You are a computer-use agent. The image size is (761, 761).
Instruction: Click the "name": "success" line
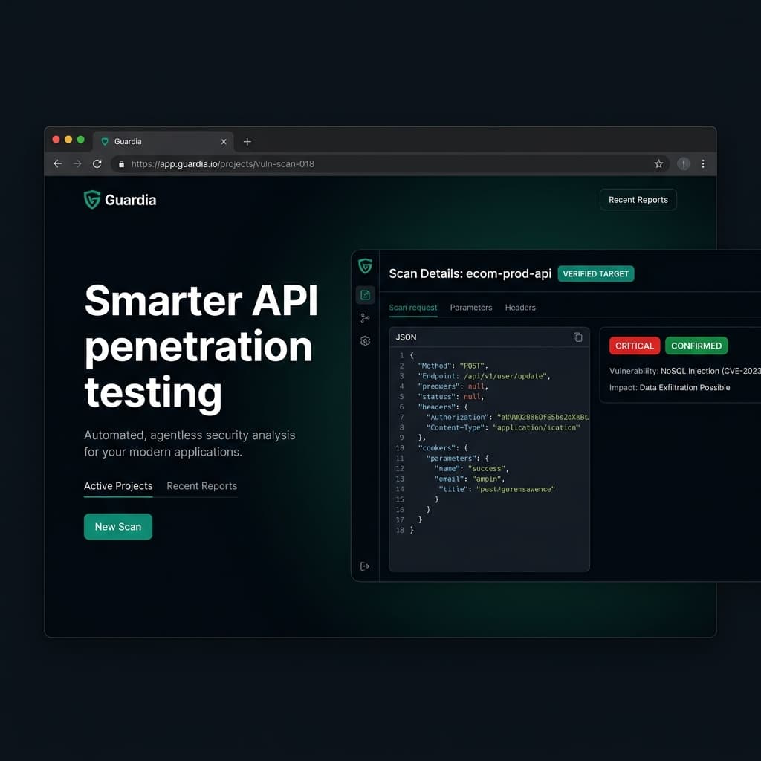[471, 468]
